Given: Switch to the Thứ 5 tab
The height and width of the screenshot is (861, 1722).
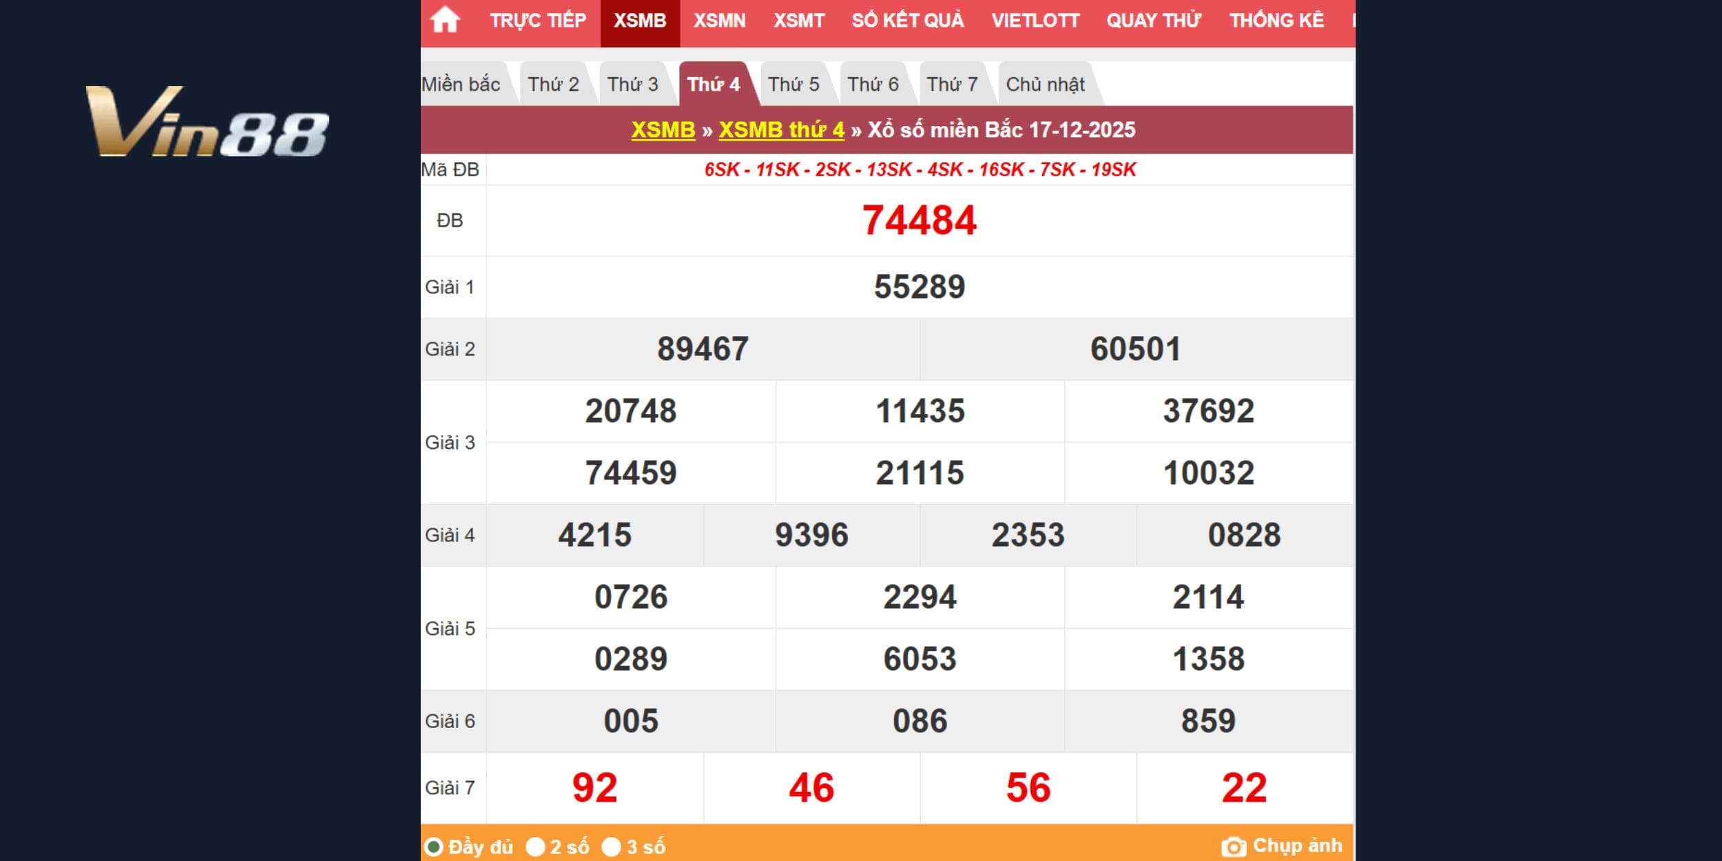Looking at the screenshot, I should [793, 84].
